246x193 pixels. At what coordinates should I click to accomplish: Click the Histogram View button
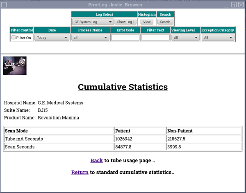(x=147, y=22)
